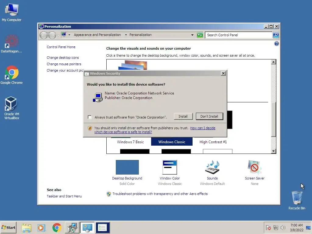Click the theme list scroll down arrow

[x=274, y=151]
